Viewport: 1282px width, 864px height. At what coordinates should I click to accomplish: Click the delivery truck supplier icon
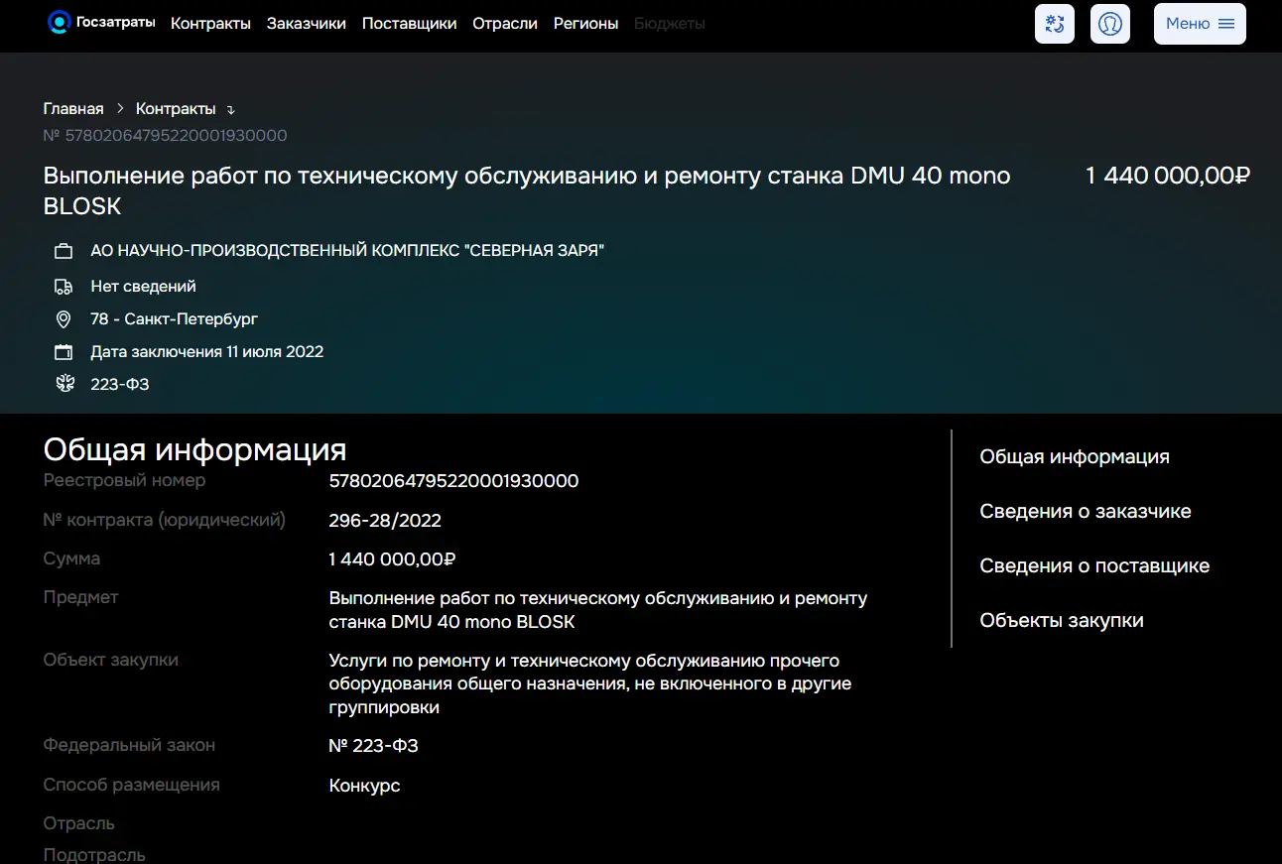pos(64,287)
